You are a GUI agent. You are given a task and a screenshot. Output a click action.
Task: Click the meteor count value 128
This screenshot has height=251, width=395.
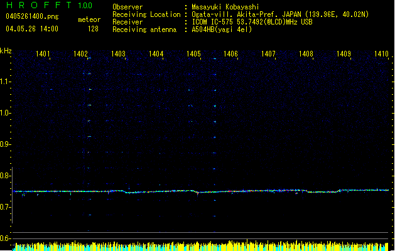(x=93, y=29)
